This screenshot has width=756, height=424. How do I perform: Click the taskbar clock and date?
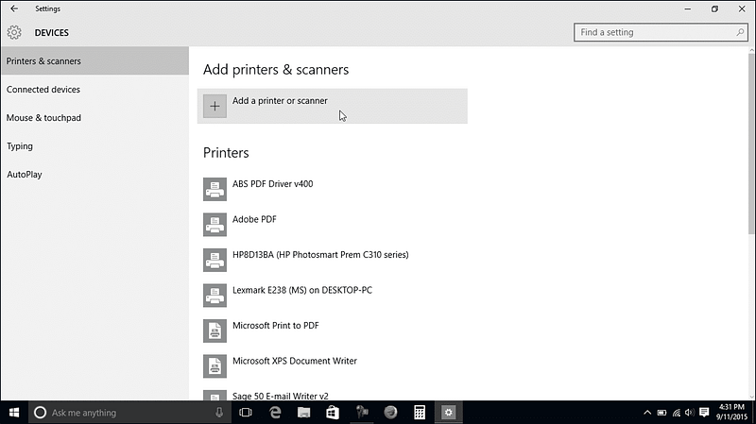pyautogui.click(x=731, y=413)
